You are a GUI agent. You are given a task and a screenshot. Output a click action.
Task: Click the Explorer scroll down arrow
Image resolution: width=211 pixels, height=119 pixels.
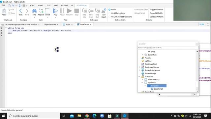point(197,91)
